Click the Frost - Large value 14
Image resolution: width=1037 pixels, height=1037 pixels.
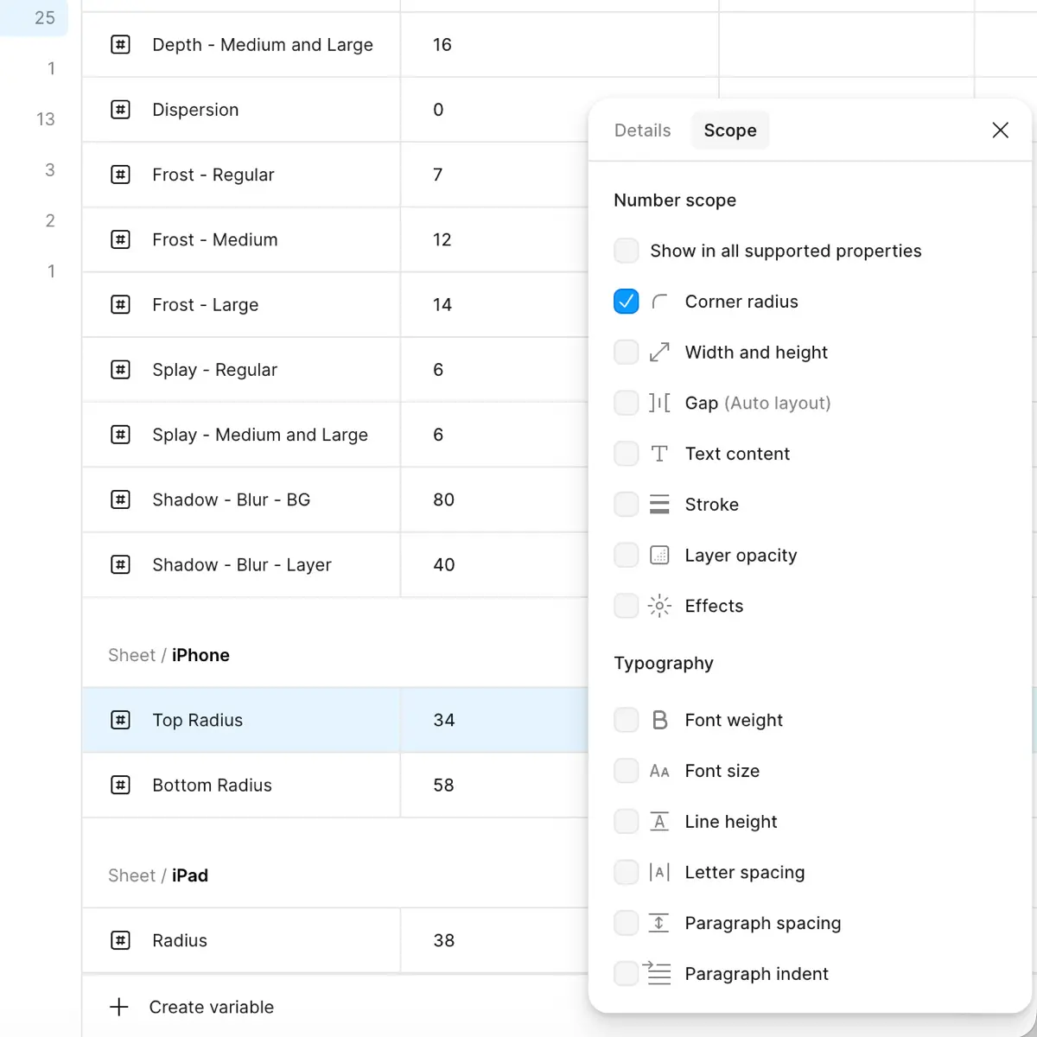coord(442,304)
